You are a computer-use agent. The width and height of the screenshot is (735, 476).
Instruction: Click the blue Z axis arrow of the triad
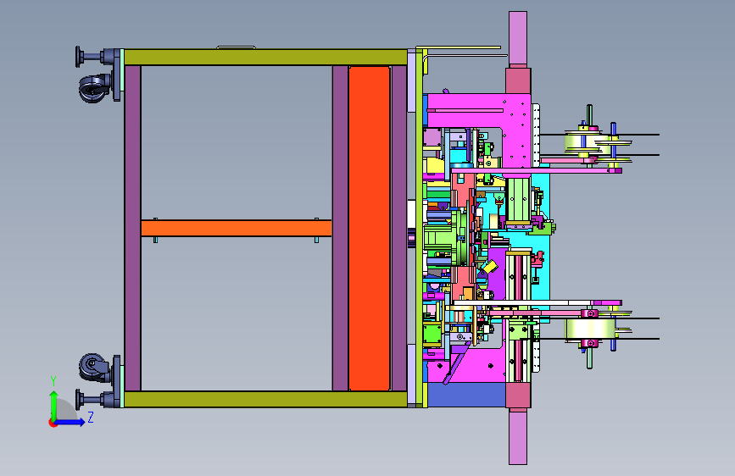(71, 422)
